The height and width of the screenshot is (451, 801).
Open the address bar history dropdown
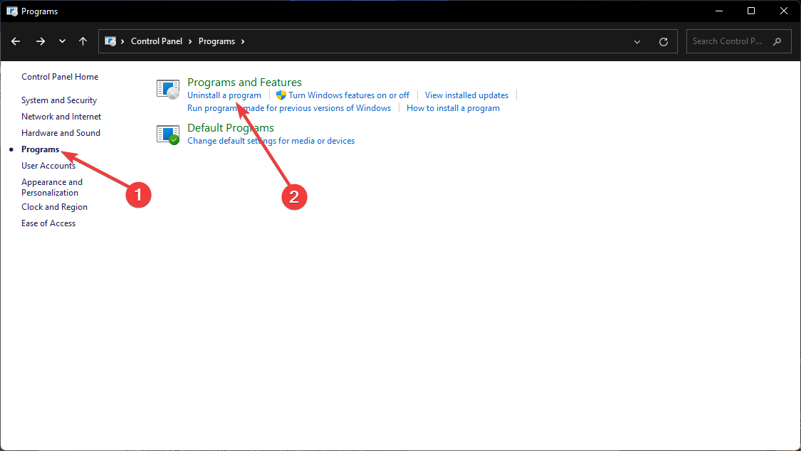(x=637, y=42)
